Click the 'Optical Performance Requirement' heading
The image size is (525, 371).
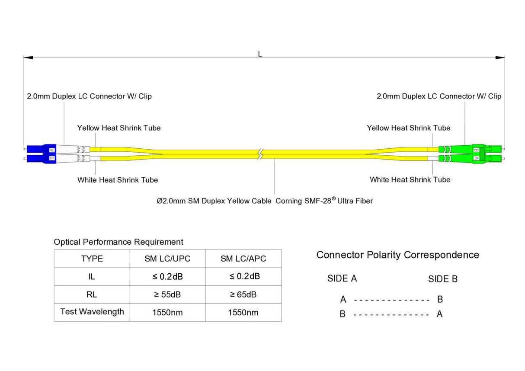[118, 242]
